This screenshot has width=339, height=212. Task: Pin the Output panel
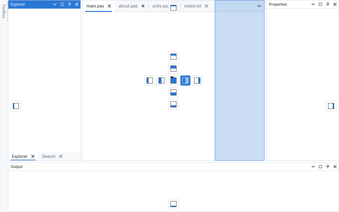(328, 167)
